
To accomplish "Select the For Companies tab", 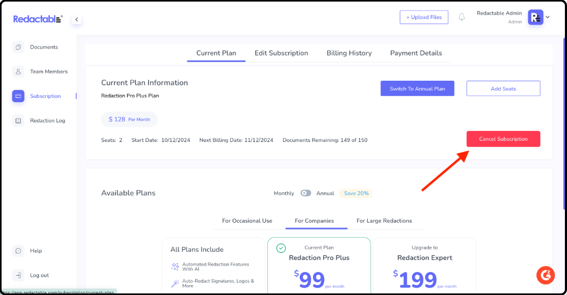I will pyautogui.click(x=314, y=221).
